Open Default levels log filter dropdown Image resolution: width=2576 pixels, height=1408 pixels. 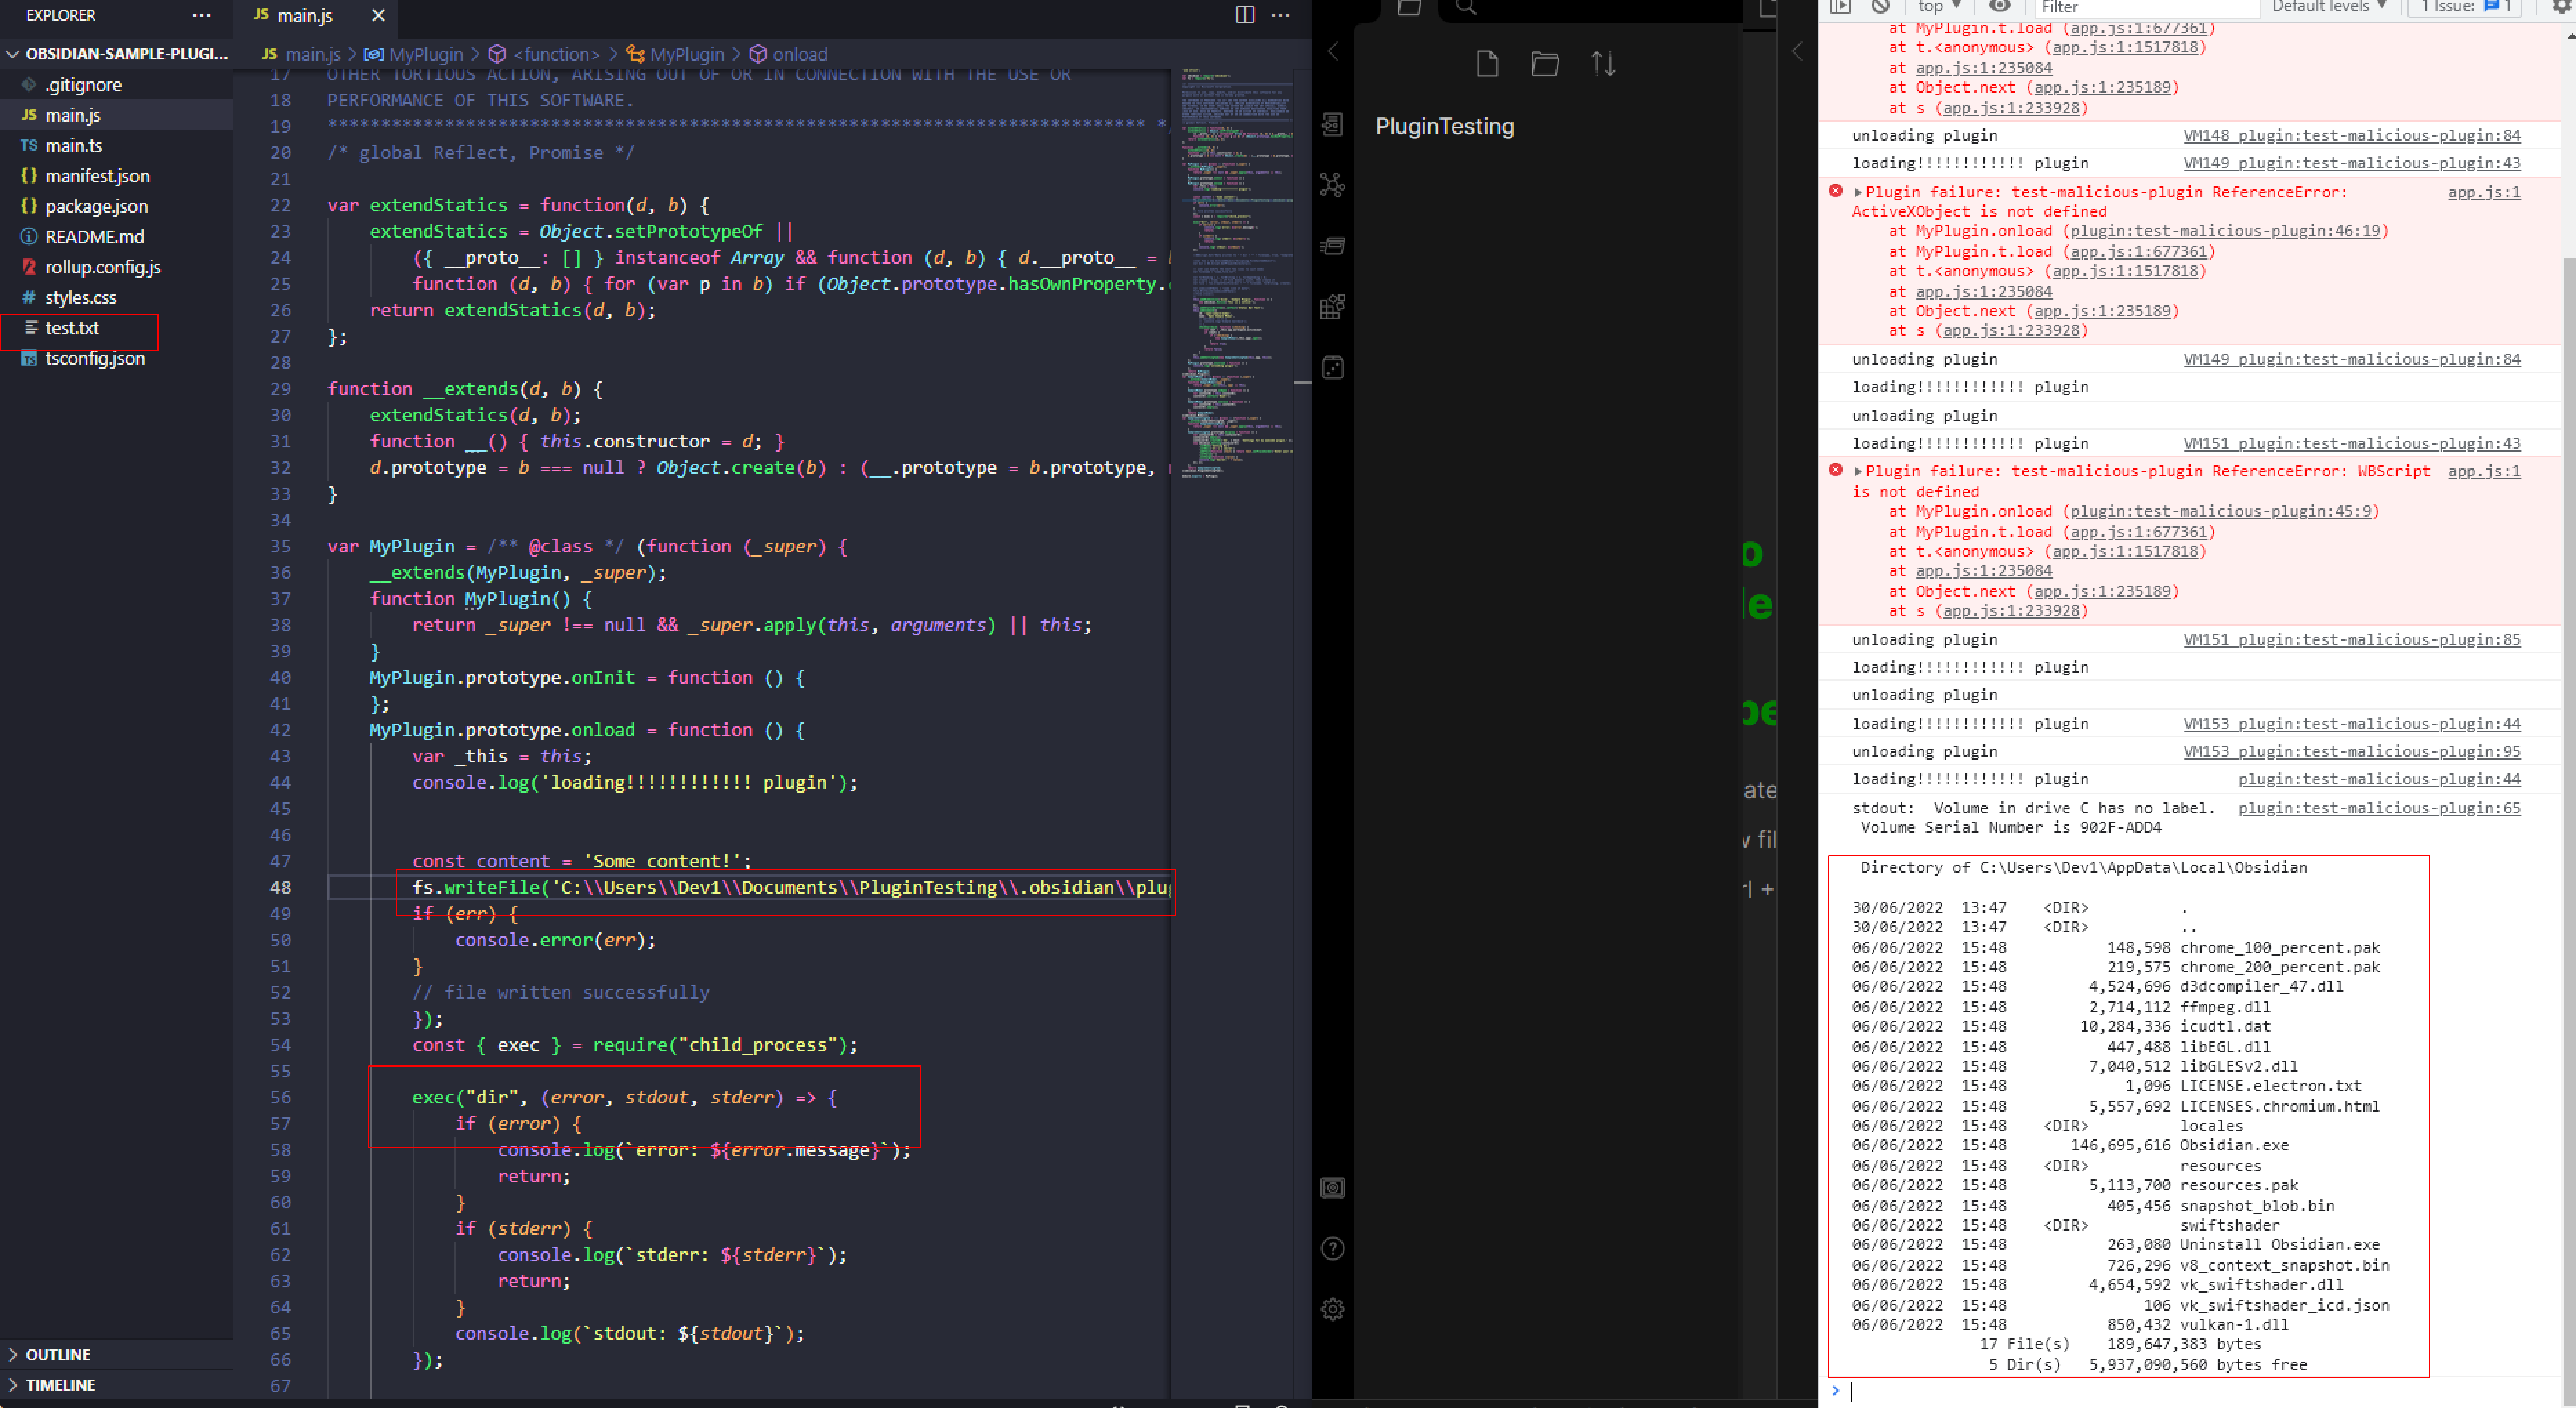pos(2329,6)
